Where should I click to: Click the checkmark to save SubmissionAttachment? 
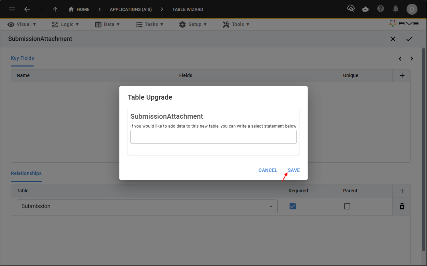pos(409,39)
